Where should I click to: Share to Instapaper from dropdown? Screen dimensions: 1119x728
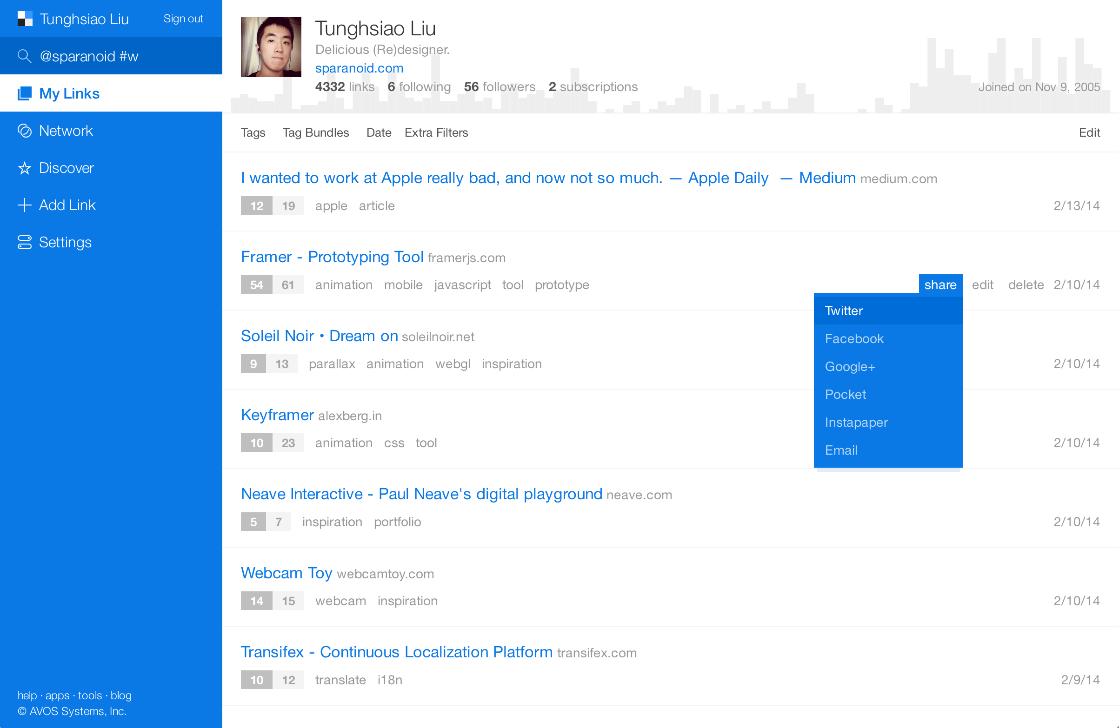tap(888, 422)
